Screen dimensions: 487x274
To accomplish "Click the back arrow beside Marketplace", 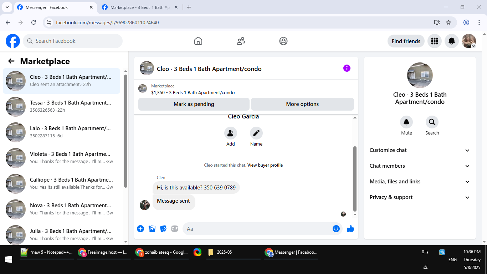I will (11, 61).
